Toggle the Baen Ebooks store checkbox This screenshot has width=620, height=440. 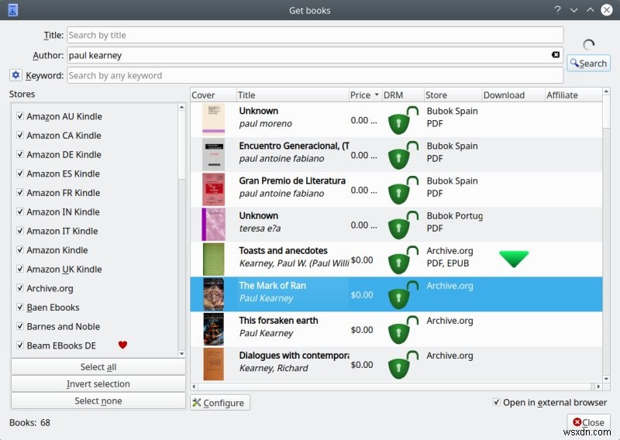(20, 307)
